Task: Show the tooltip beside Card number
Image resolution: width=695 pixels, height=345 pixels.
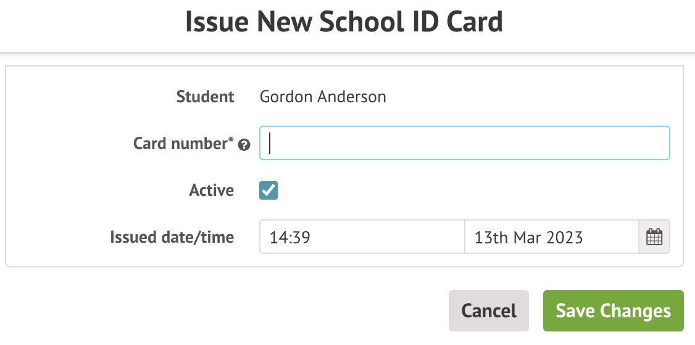Action: [244, 145]
